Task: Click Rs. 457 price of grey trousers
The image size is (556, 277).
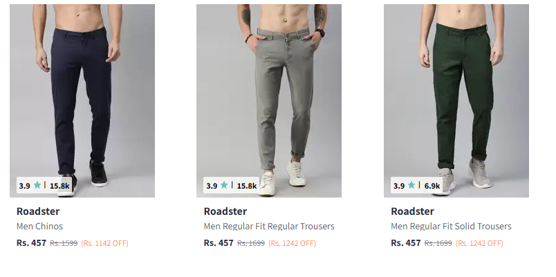Action: [219, 243]
